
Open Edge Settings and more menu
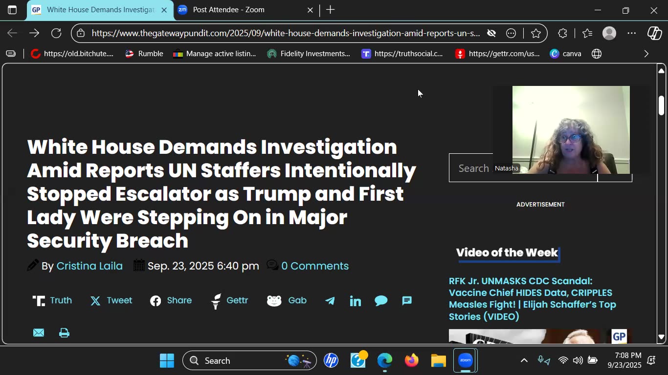coord(632,33)
